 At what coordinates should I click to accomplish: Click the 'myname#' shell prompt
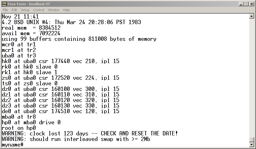tap(13, 145)
